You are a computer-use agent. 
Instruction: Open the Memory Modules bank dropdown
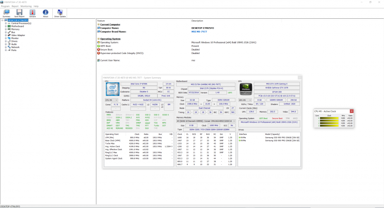click(x=206, y=121)
